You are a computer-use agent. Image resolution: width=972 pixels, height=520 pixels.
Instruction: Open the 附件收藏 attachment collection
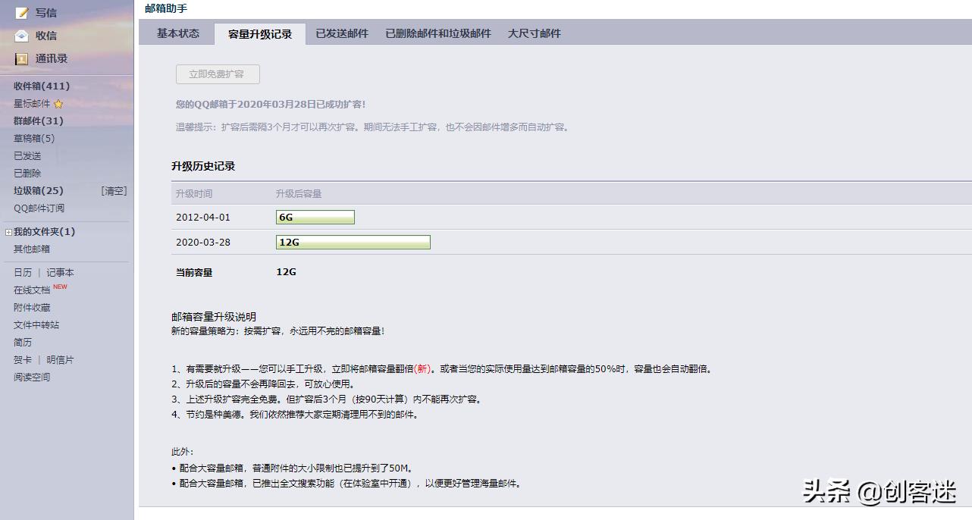coord(33,307)
